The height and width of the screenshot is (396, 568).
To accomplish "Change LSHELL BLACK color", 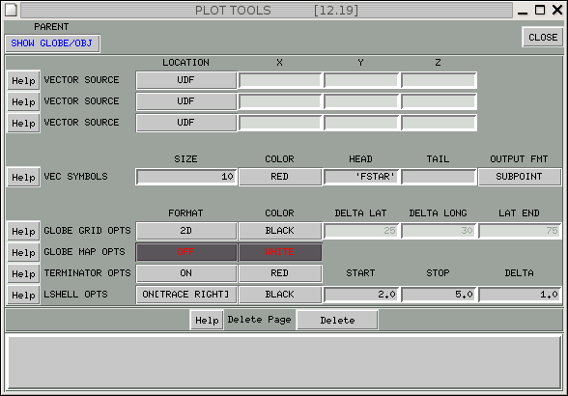I will point(280,295).
